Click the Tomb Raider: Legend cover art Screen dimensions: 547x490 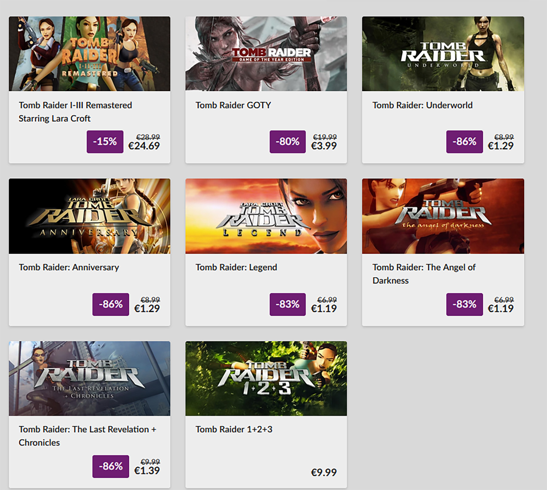point(266,216)
